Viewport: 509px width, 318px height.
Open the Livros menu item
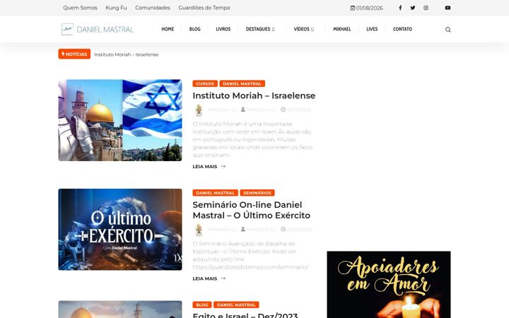(x=223, y=29)
